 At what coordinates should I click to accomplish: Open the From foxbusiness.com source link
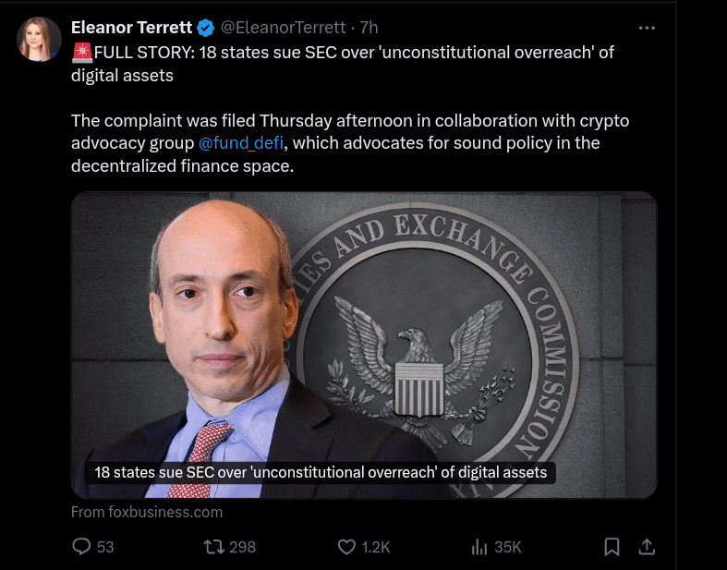coord(147,512)
